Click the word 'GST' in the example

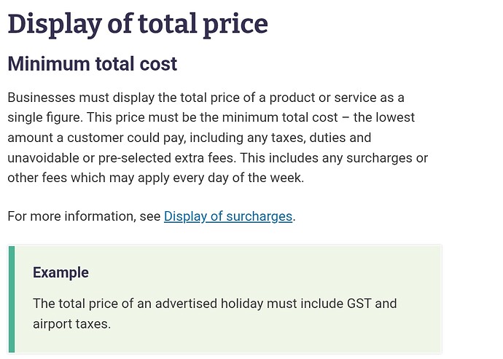[x=354, y=304]
